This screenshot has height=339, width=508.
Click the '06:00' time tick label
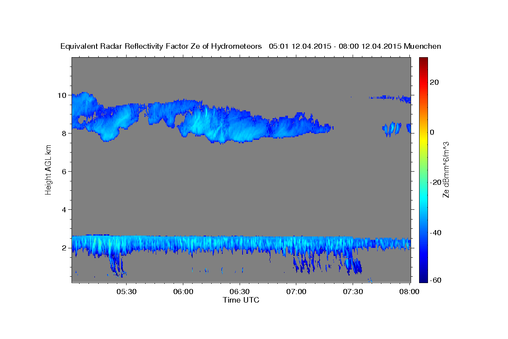coord(183,292)
